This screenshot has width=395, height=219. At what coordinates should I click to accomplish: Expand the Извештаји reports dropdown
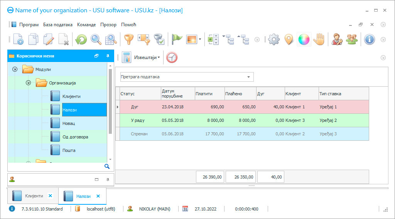point(147,57)
